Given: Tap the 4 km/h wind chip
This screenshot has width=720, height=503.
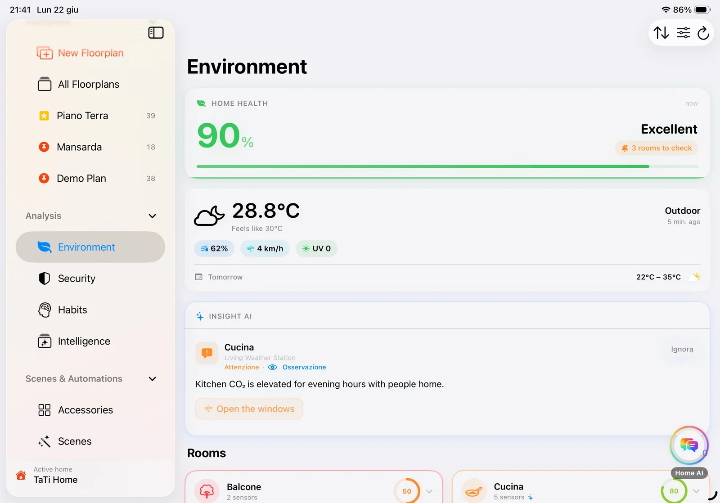Looking at the screenshot, I should tap(265, 248).
